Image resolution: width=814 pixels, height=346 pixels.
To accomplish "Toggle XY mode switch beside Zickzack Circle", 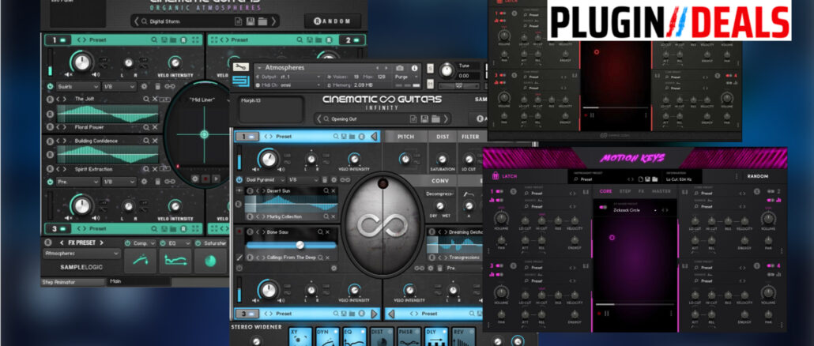I will tap(603, 207).
